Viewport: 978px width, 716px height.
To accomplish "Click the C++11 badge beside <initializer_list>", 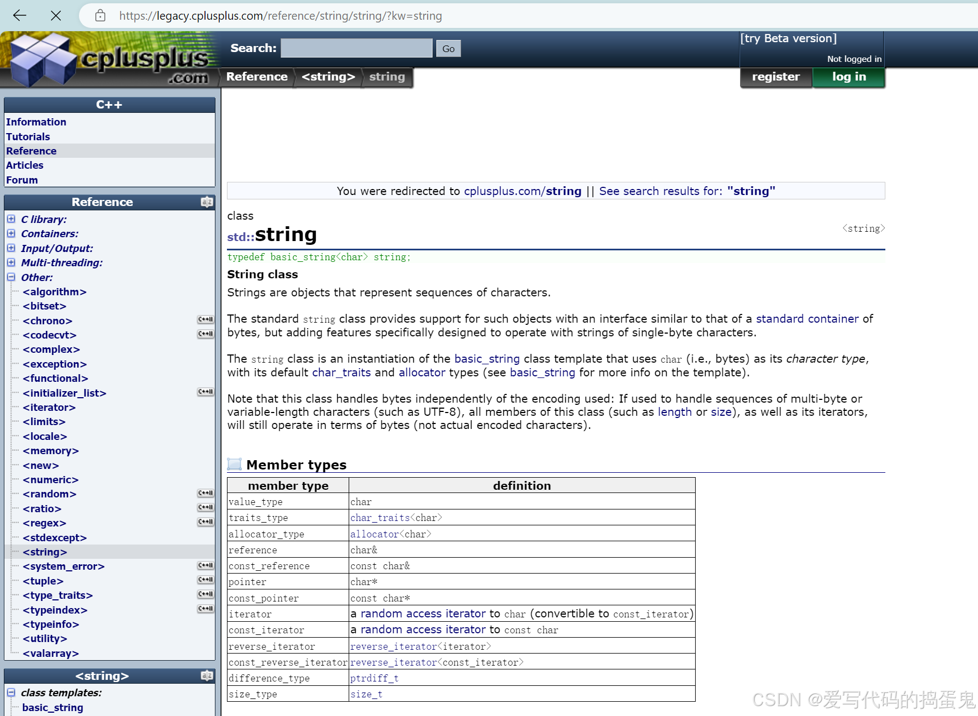I will tap(205, 392).
